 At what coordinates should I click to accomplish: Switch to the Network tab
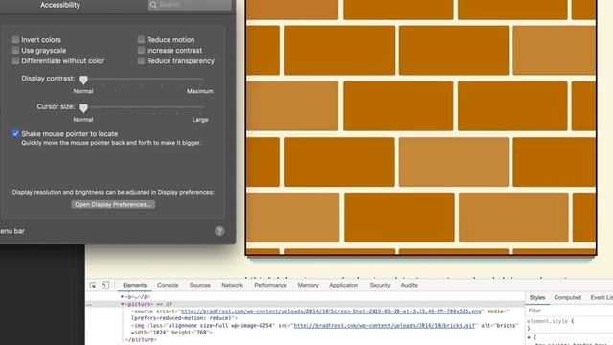tap(232, 286)
